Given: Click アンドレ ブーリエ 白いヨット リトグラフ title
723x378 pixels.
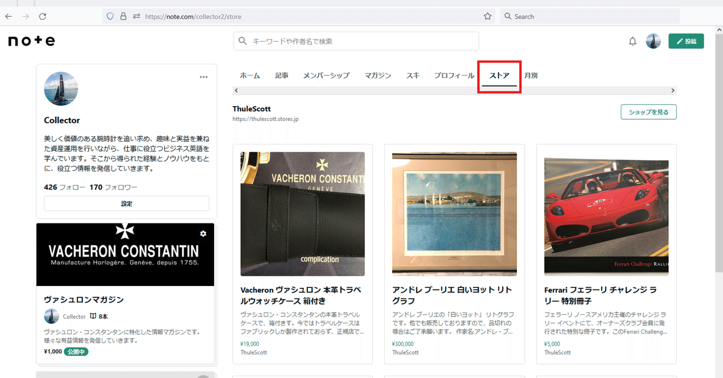Looking at the screenshot, I should (452, 295).
